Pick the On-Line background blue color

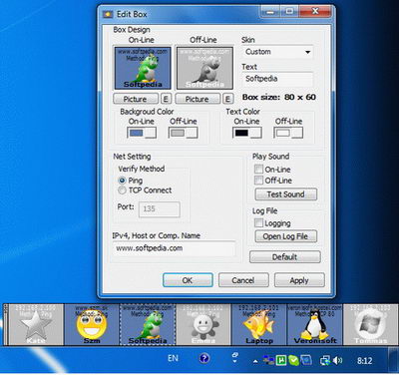coord(142,133)
